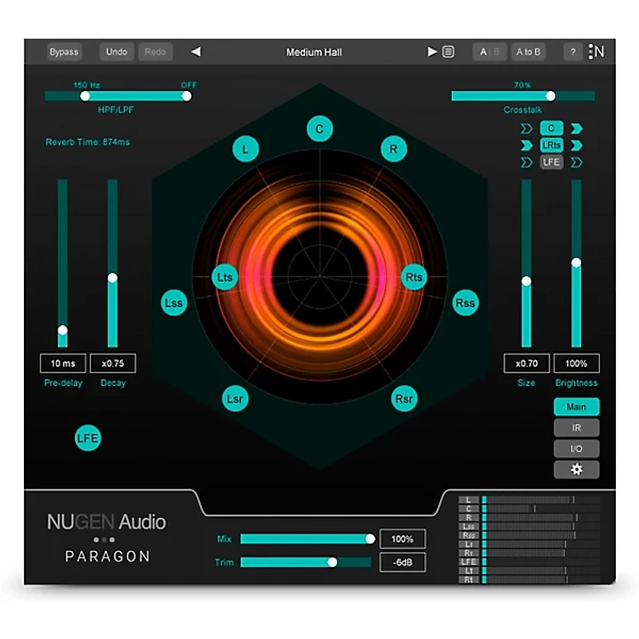639x639 pixels.
Task: Click the Undo button
Action: coord(116,51)
